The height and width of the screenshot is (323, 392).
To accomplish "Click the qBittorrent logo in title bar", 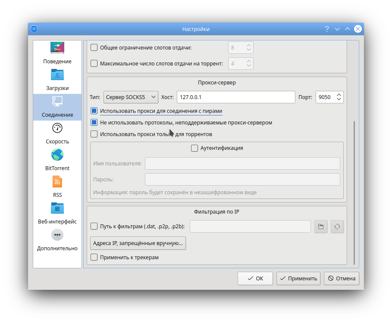I will (x=34, y=29).
